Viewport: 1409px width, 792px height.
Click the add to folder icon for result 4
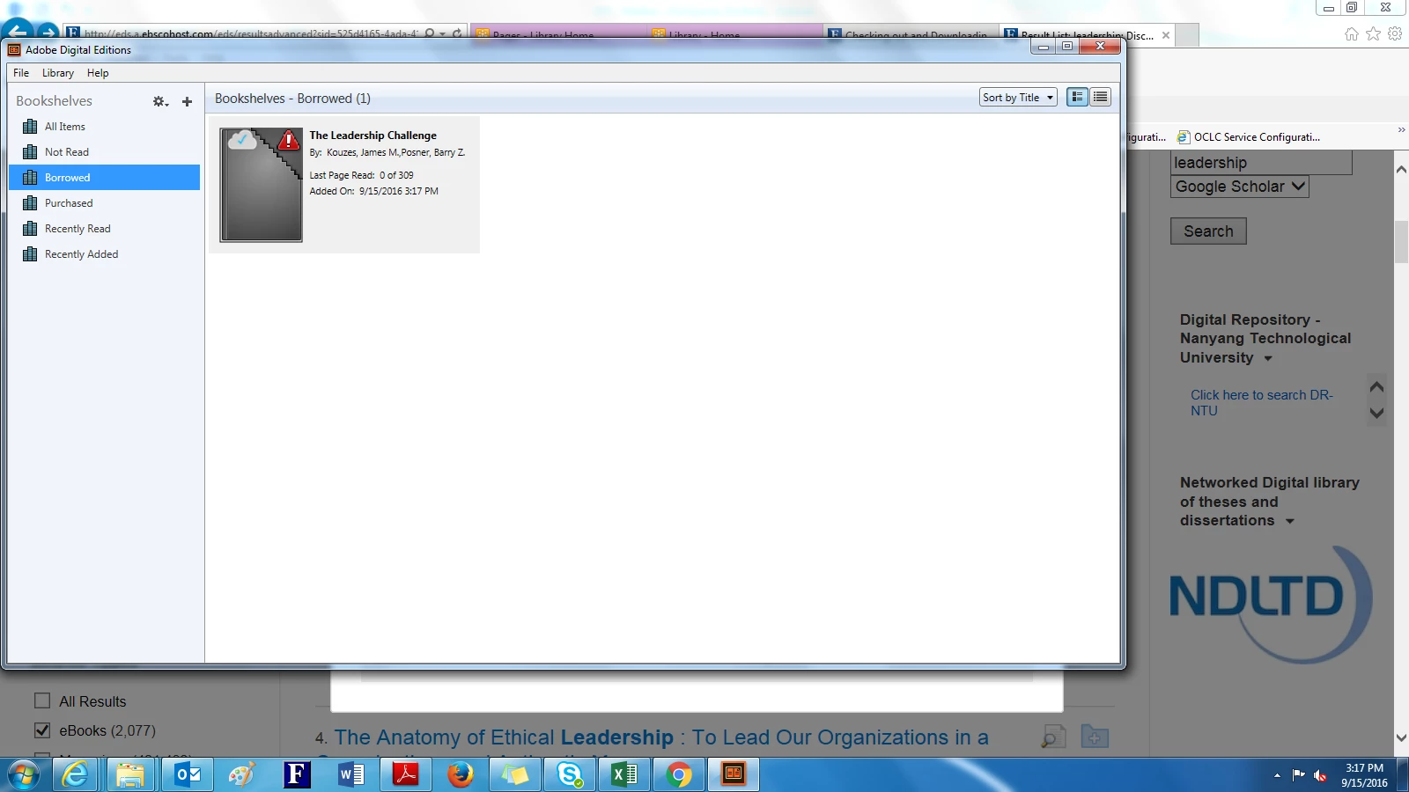1095,737
